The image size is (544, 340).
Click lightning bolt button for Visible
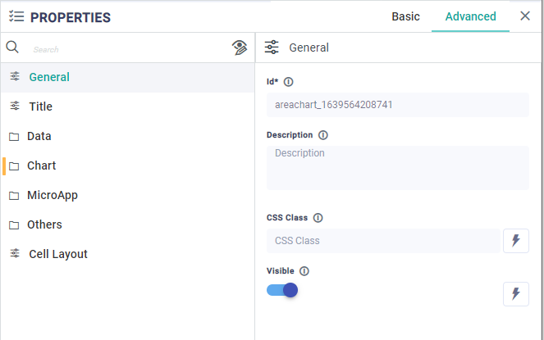coord(515,293)
